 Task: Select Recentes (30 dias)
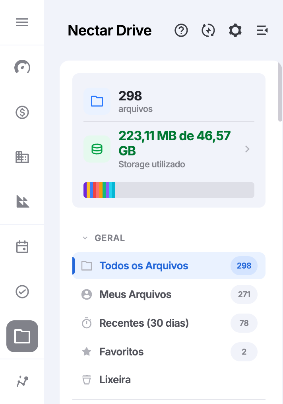point(169,323)
